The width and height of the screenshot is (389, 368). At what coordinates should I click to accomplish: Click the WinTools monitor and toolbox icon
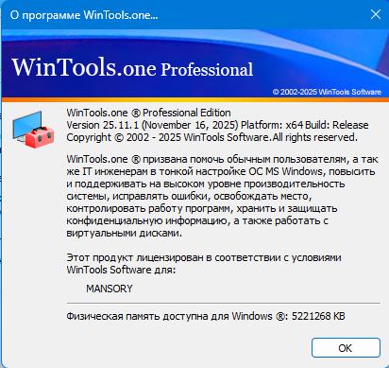point(33,130)
